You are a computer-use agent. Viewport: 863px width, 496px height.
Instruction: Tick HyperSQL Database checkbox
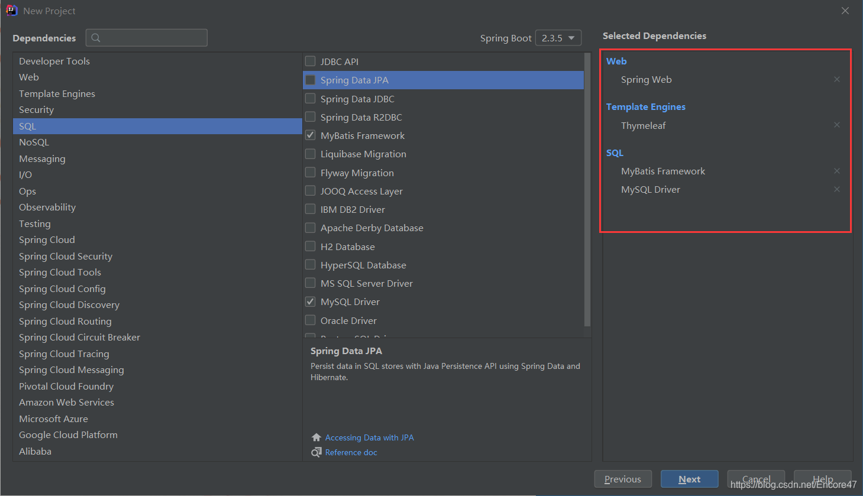coord(310,264)
